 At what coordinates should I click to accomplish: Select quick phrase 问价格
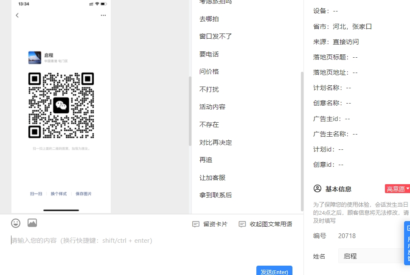click(209, 72)
